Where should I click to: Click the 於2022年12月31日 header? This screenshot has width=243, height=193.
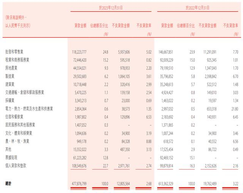pos(197,7)
